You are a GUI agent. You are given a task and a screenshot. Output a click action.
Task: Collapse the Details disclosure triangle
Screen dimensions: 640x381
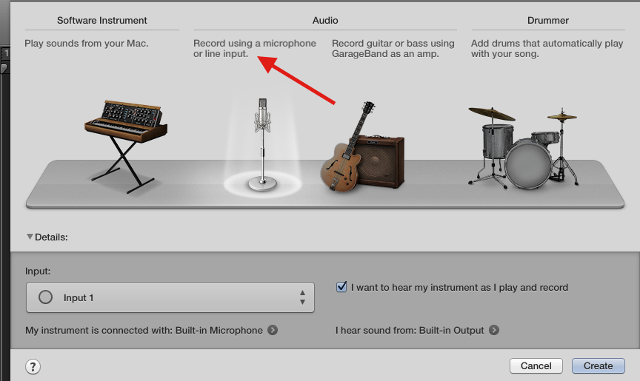click(x=30, y=237)
